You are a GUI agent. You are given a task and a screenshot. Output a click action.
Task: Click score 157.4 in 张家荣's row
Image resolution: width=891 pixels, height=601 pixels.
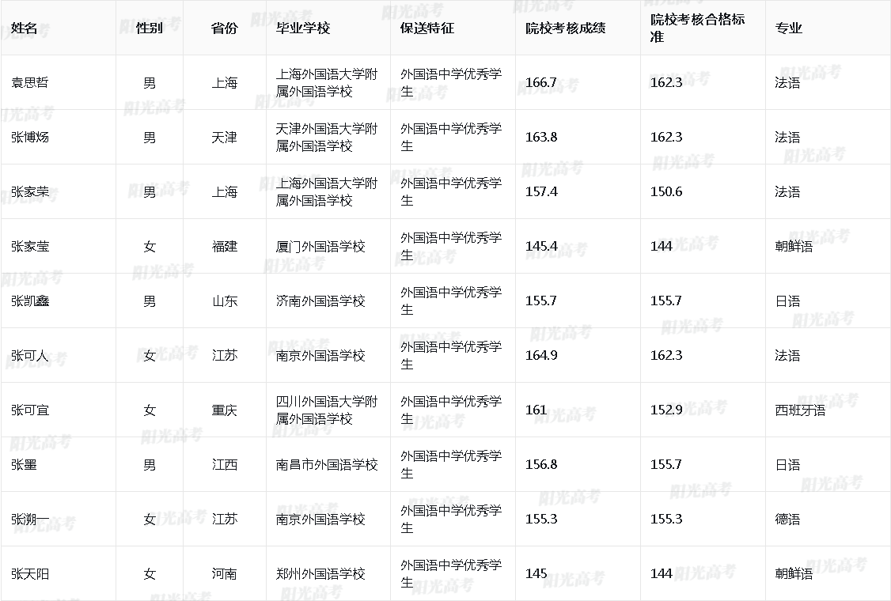(x=541, y=191)
